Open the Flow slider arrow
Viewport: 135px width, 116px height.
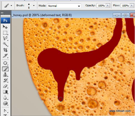(x=132, y=5)
